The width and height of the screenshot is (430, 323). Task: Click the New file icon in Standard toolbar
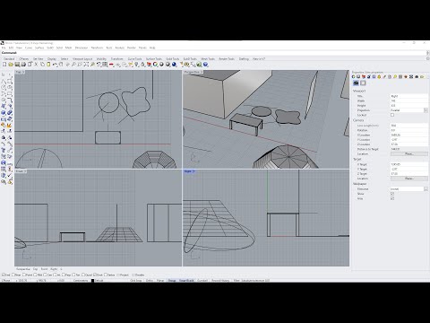(4, 65)
